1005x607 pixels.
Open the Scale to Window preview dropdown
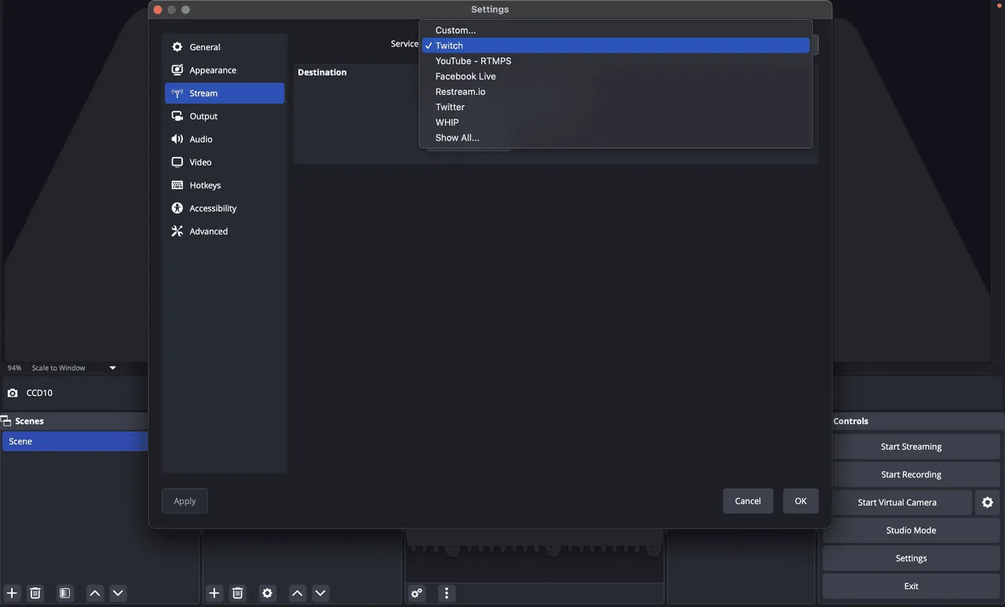click(74, 367)
